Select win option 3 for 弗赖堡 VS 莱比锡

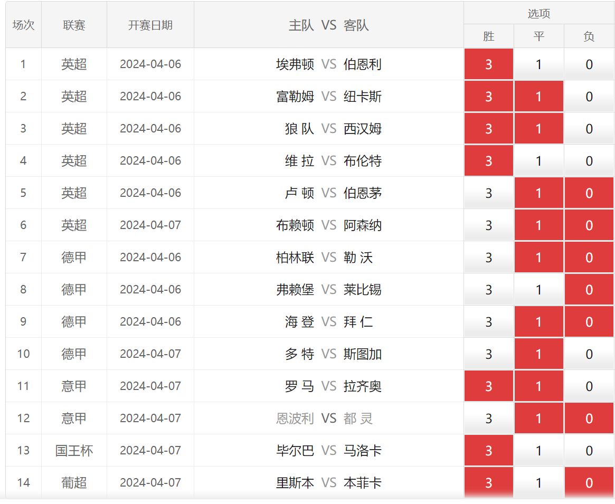click(x=488, y=289)
